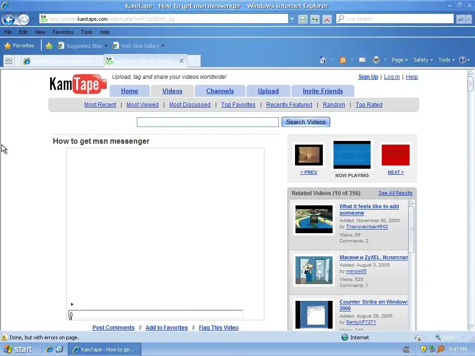
Task: Click the See All Results link
Action: (x=395, y=193)
